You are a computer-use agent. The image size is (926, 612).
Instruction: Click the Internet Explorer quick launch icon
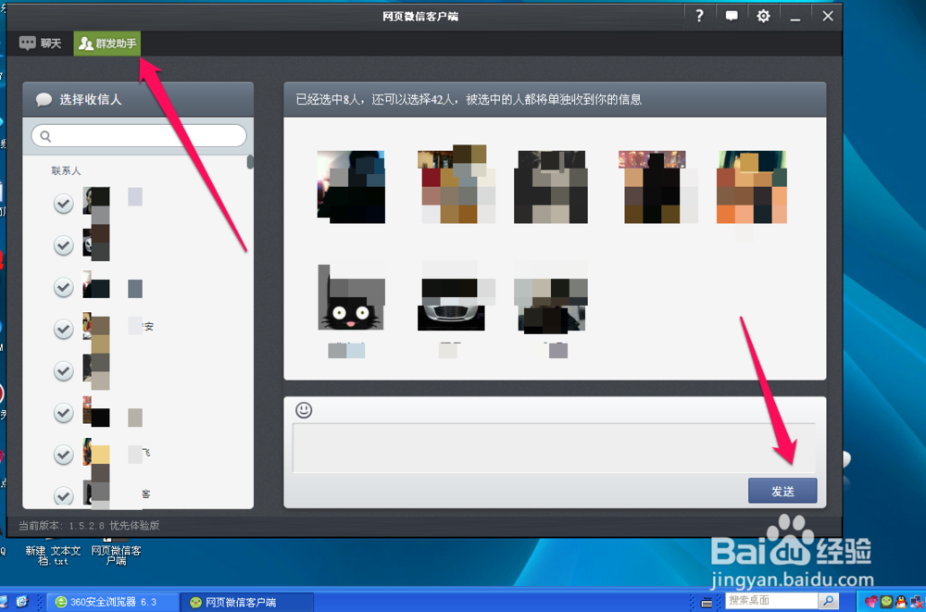click(x=22, y=602)
